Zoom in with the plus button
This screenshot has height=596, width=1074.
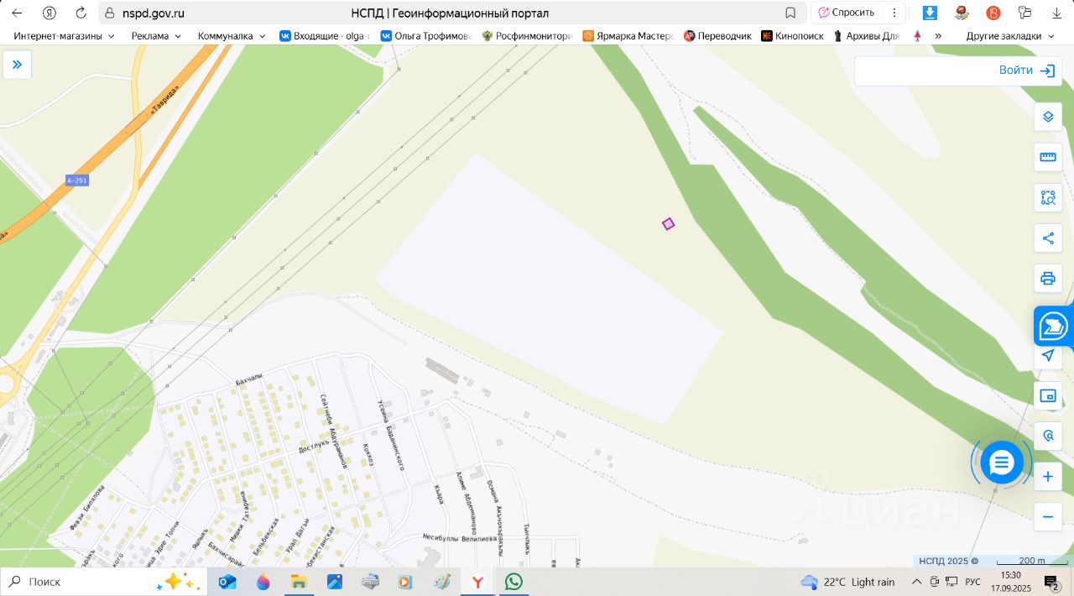click(1047, 477)
